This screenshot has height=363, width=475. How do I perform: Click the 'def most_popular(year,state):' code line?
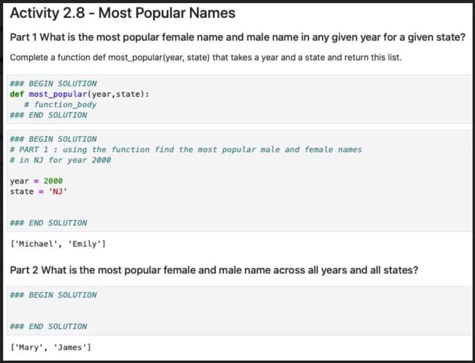[x=80, y=94]
